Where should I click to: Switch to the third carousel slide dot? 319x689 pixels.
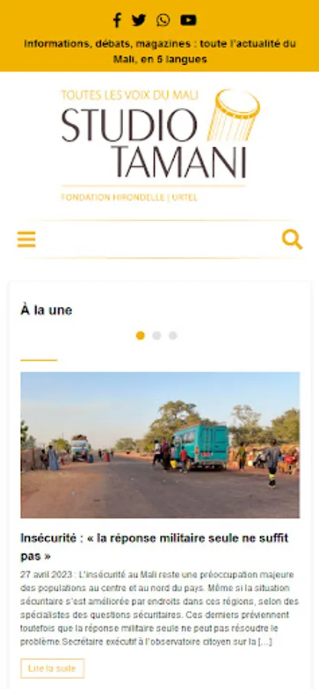coord(173,336)
